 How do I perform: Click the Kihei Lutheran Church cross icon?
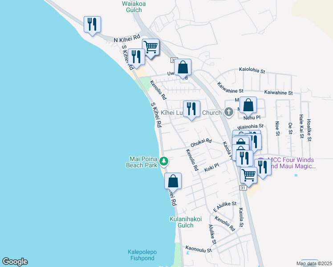pos(229,112)
